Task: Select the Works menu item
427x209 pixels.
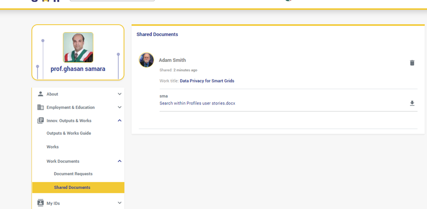Action: [53, 147]
